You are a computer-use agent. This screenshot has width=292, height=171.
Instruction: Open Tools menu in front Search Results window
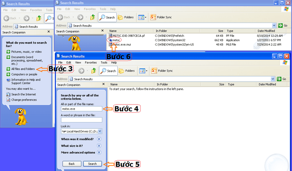point(104,62)
